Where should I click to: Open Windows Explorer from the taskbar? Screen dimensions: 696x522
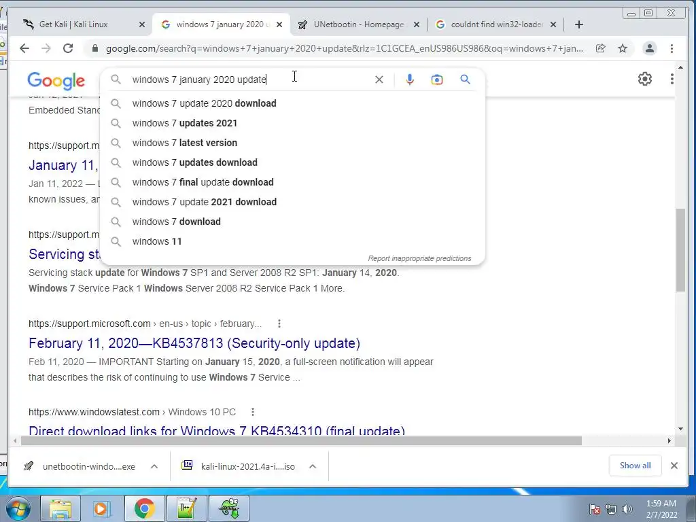pyautogui.click(x=60, y=508)
